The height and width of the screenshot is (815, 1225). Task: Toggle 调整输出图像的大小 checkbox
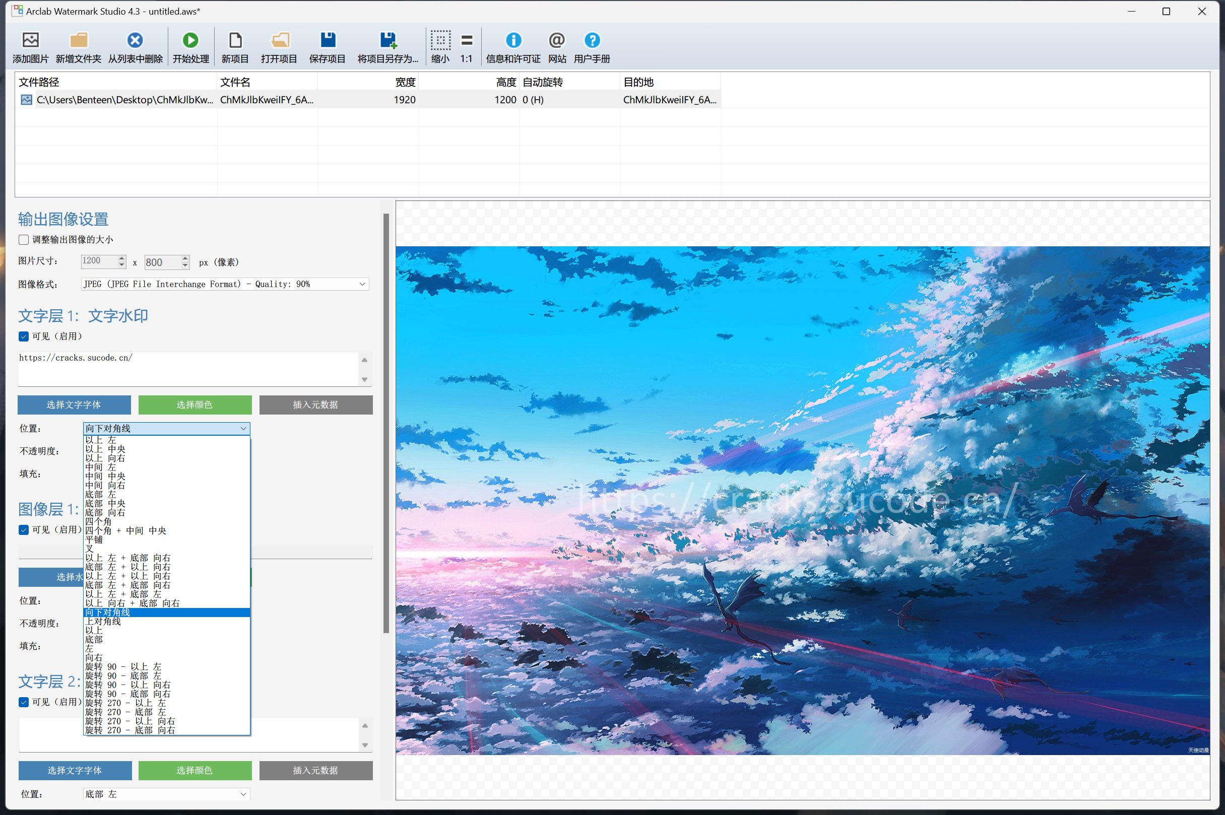coord(23,240)
